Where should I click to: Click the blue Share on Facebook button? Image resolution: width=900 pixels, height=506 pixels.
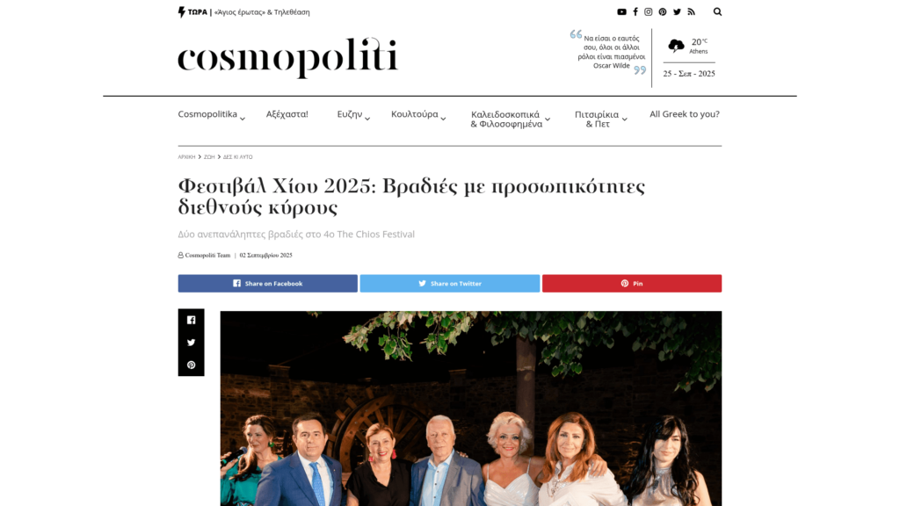[267, 284]
